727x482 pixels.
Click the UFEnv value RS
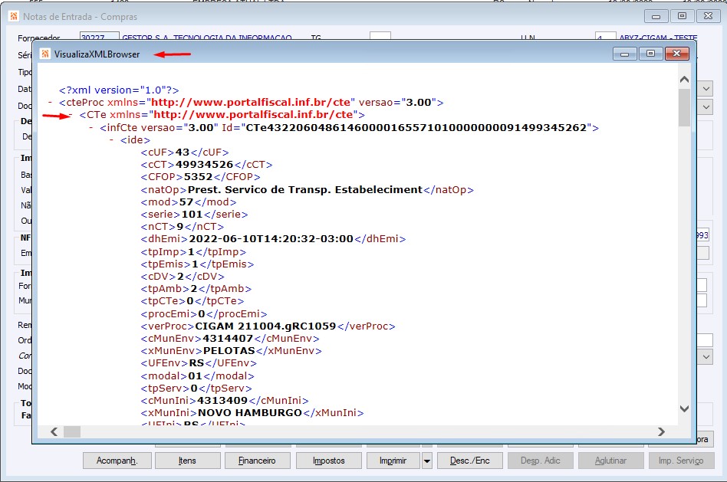coord(196,363)
